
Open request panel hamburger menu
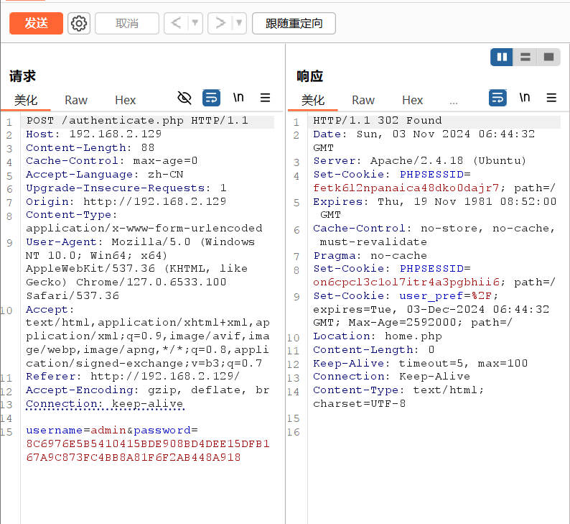(265, 98)
